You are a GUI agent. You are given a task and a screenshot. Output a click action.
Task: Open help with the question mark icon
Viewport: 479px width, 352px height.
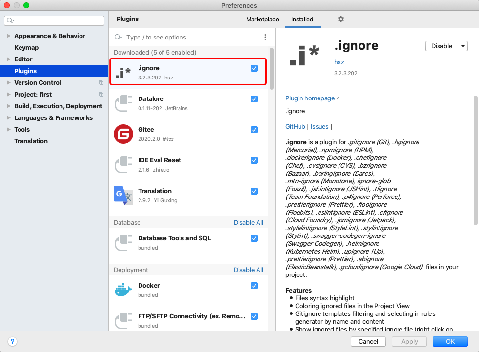point(12,342)
